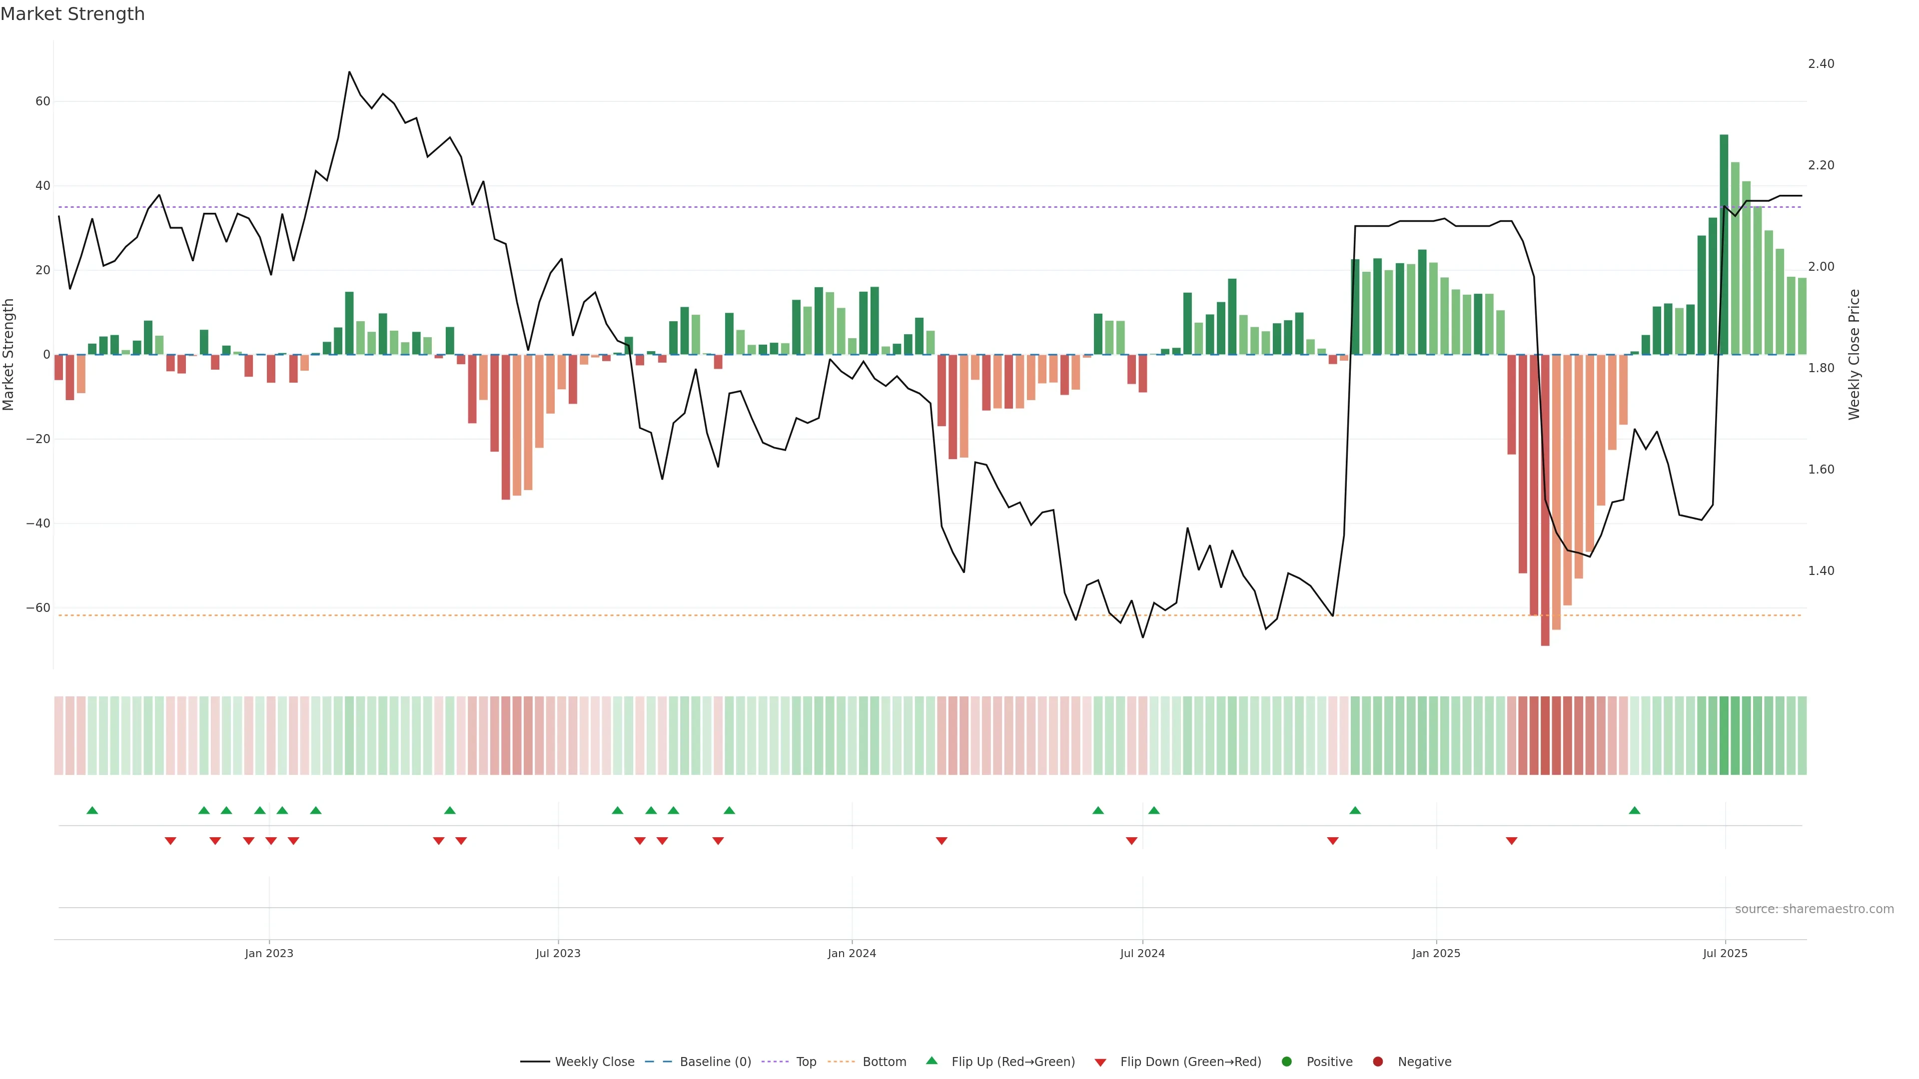Click the Weekly Close Price axis title

[x=1854, y=355]
